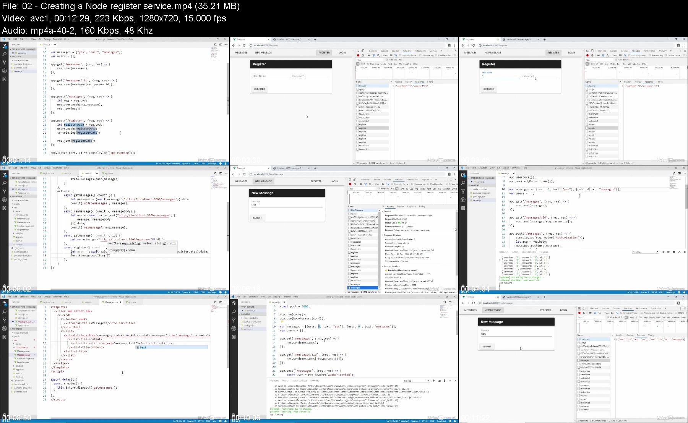The width and height of the screenshot is (688, 423).
Task: Open Explorer icon in the 00:01:14 VS Code frame
Action: tap(4, 46)
